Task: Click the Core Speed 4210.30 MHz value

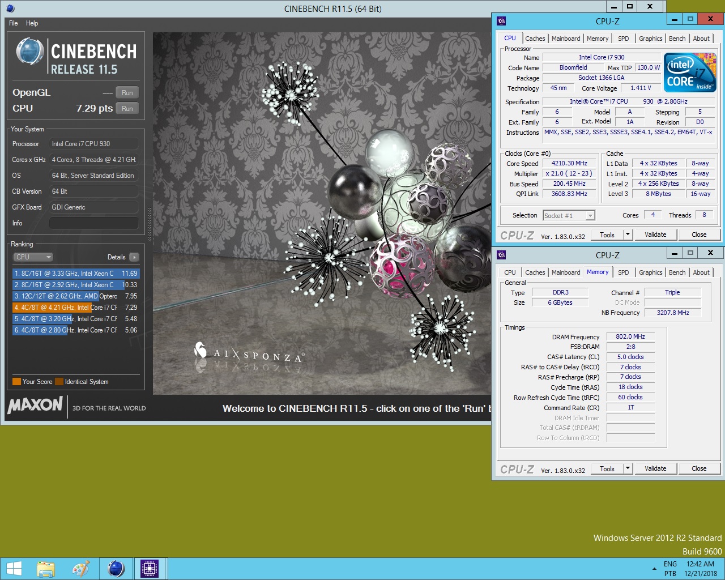Action: [x=569, y=163]
